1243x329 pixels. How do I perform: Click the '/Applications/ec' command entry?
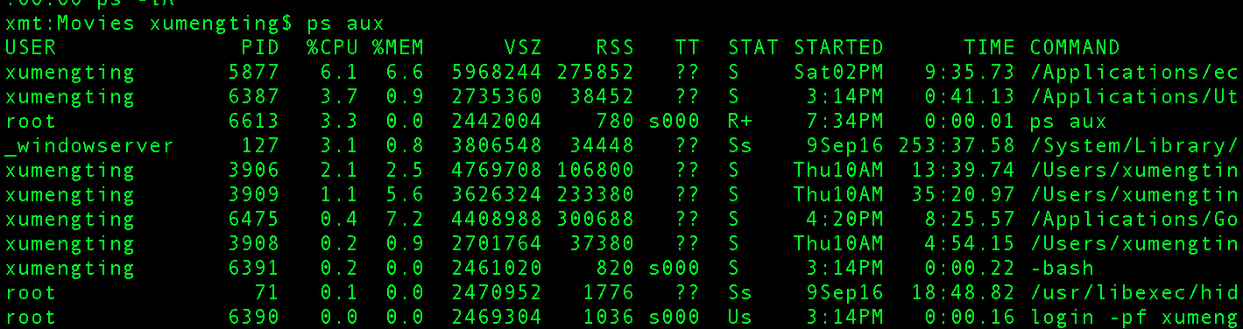coord(1134,72)
